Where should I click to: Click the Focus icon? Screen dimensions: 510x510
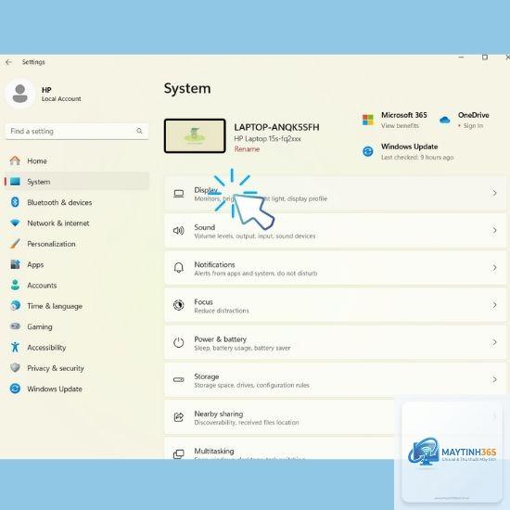click(x=179, y=305)
